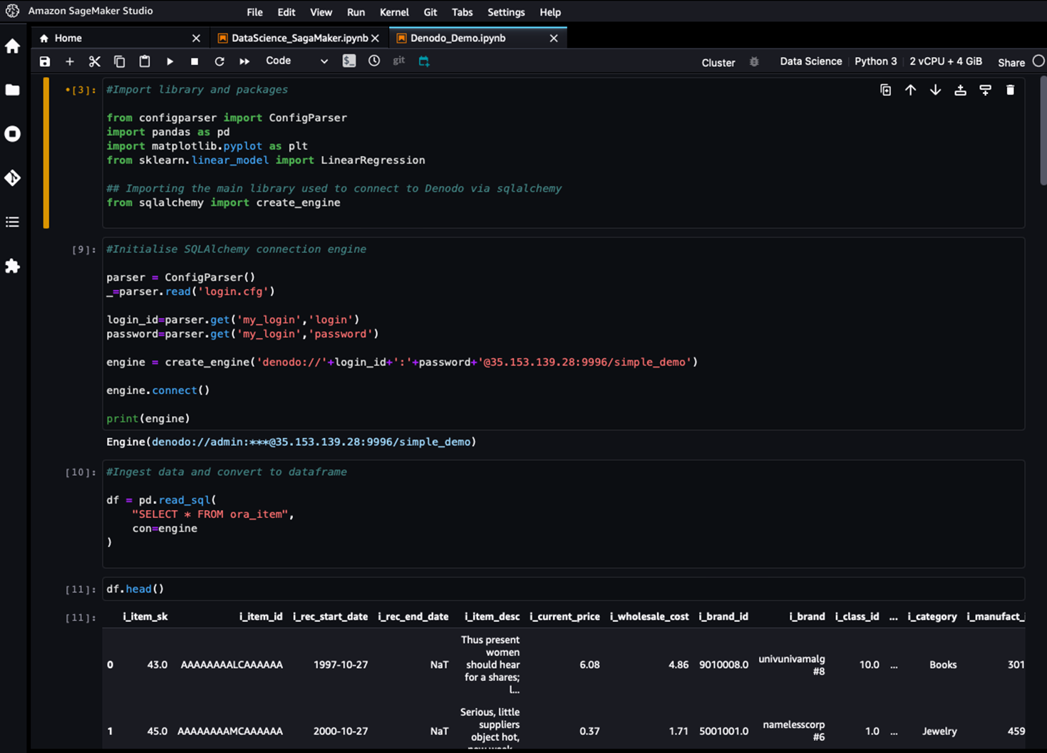Insert a new cell with plus icon
Viewport: 1047px width, 753px height.
(x=70, y=62)
